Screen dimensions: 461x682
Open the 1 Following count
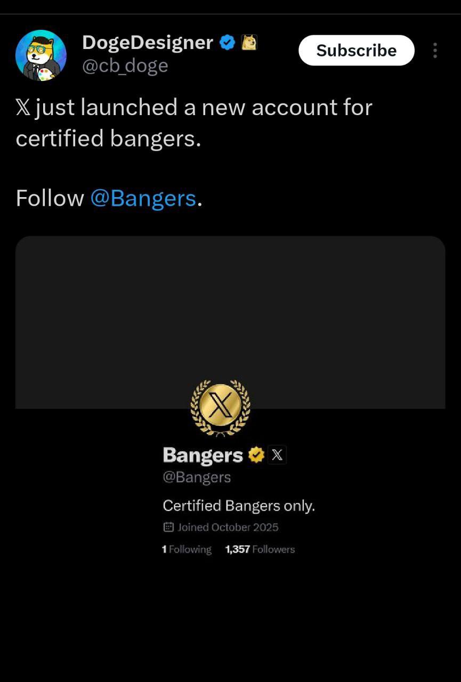187,549
